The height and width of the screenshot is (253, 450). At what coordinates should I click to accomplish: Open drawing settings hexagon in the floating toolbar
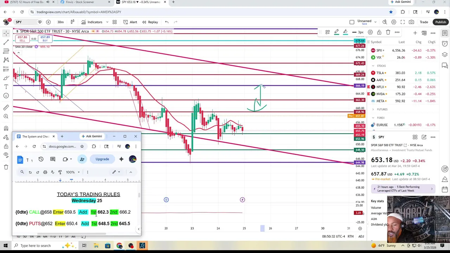tap(370, 32)
